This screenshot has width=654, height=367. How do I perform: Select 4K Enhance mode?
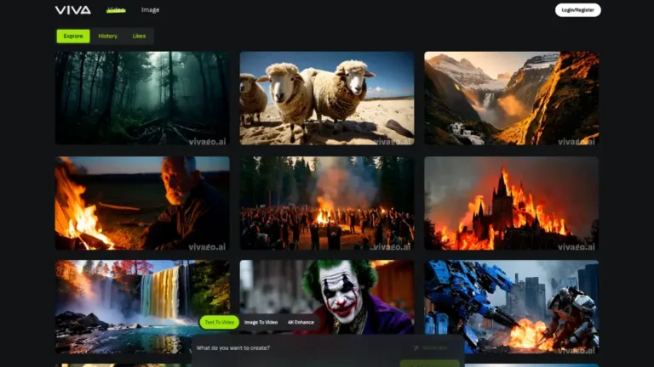[x=300, y=322]
